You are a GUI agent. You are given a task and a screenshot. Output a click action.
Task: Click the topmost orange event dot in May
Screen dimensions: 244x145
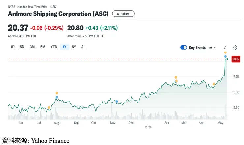point(225,52)
